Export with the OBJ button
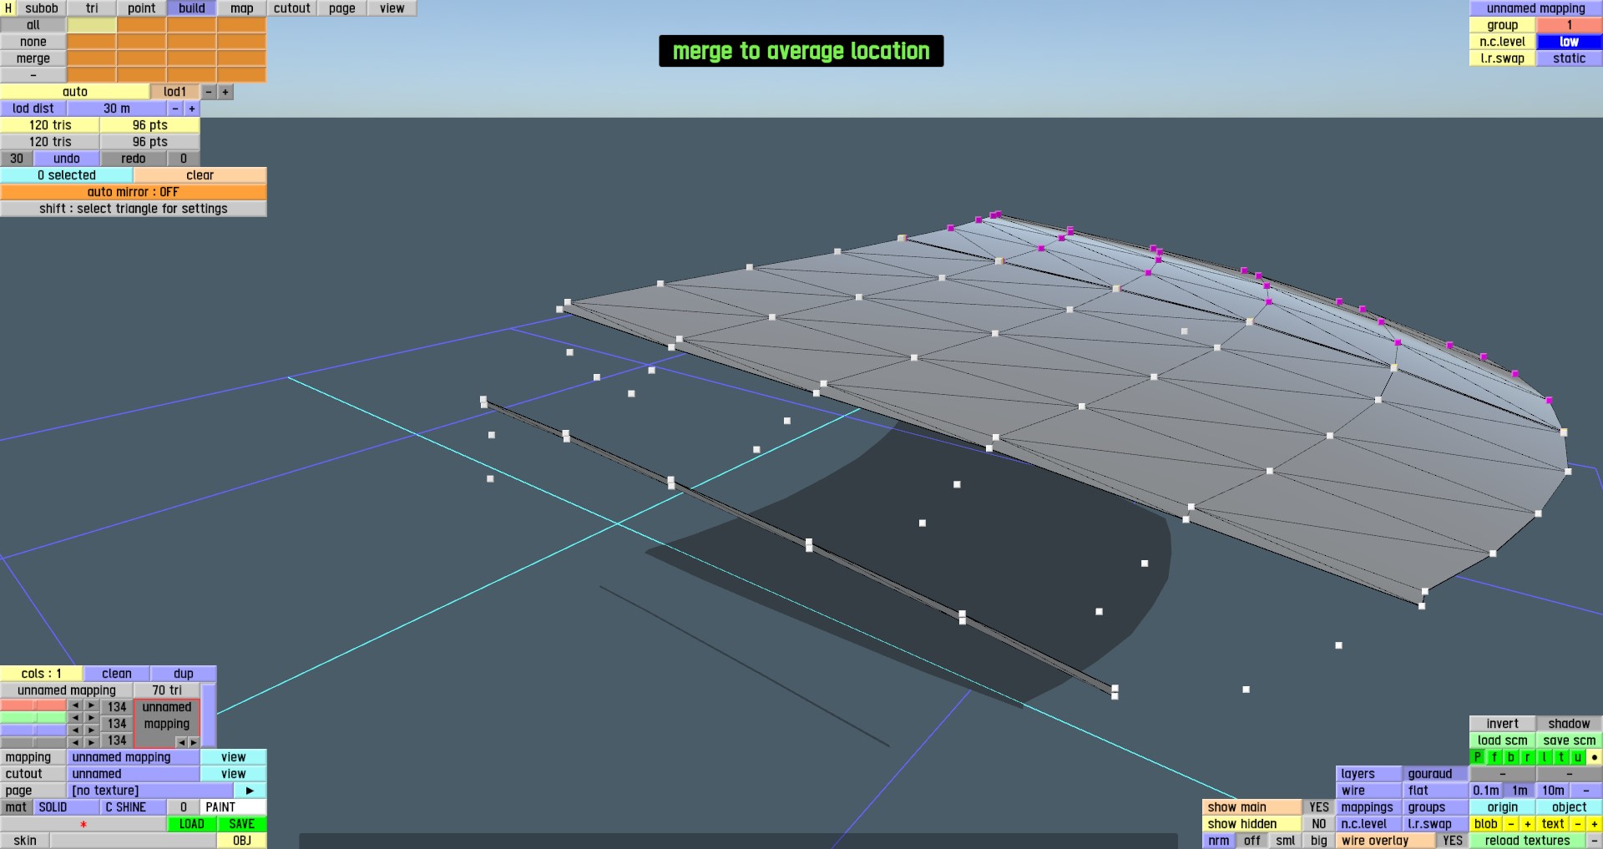The height and width of the screenshot is (849, 1603). coord(242,841)
